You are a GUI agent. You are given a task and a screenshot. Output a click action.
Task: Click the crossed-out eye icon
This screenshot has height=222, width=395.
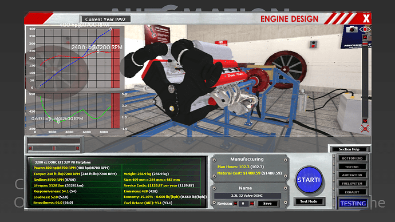365,129
